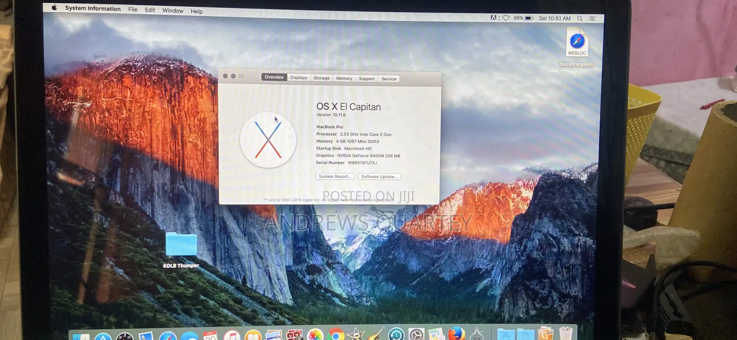Open Spotlight search magnifier
This screenshot has width=737, height=340.
click(x=580, y=18)
